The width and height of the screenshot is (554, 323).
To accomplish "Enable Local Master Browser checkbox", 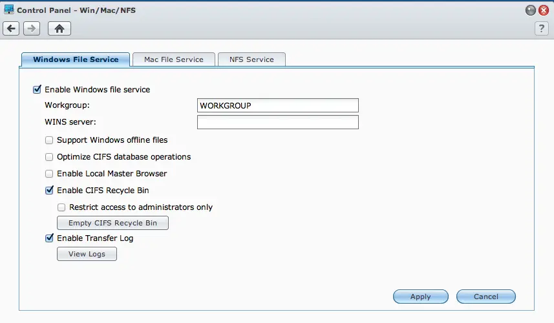I will 49,174.
